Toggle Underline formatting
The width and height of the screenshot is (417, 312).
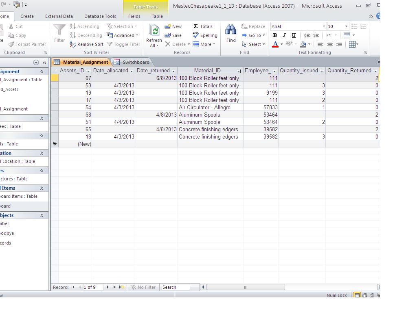click(x=294, y=35)
